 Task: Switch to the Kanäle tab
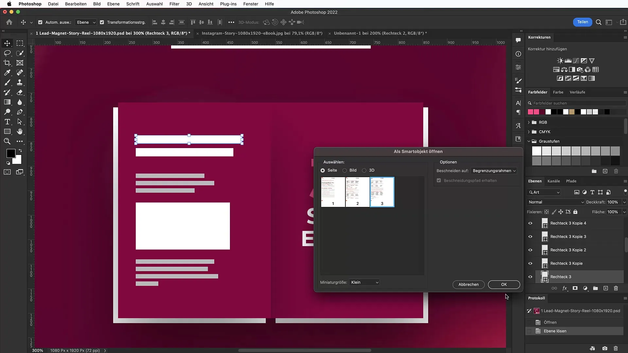click(x=553, y=181)
